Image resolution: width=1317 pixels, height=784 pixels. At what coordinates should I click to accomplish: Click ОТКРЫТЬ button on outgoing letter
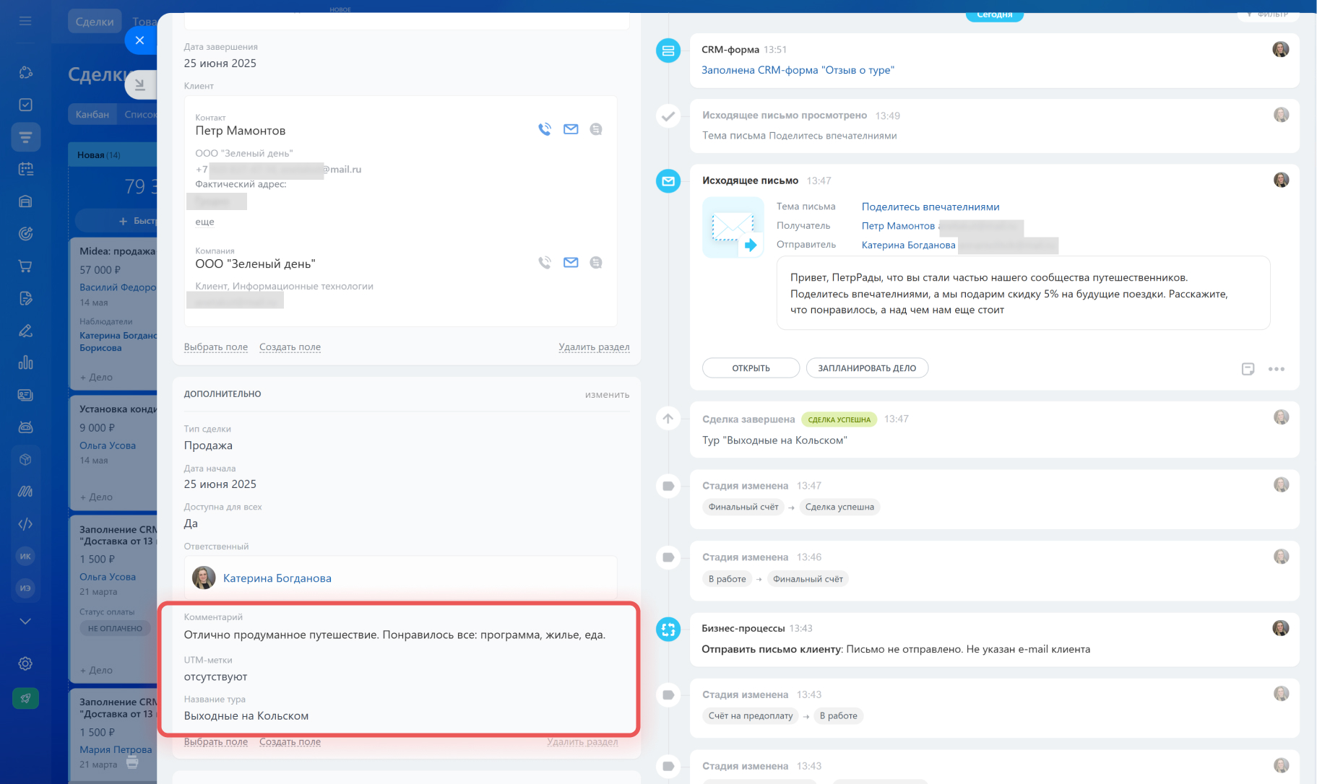(751, 368)
